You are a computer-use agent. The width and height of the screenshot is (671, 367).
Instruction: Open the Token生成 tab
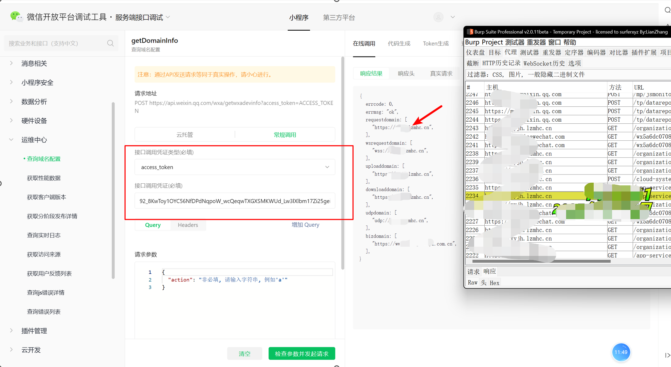tap(436, 43)
